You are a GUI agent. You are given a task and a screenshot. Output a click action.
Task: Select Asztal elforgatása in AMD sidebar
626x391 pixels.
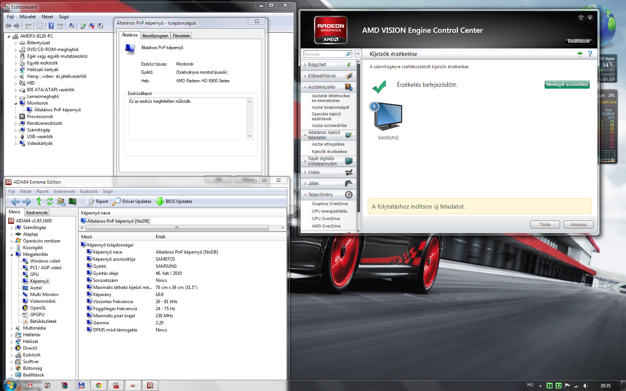(328, 144)
